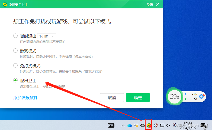Open the 1小时 duration dropdown
The width and height of the screenshot is (212, 130).
[47, 36]
